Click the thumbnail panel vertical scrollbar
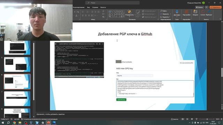Screen dimensions: 223x125 (x=34, y=72)
